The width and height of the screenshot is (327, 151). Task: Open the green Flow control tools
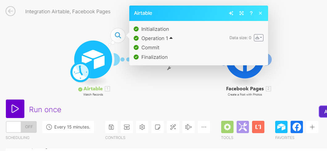(227, 127)
